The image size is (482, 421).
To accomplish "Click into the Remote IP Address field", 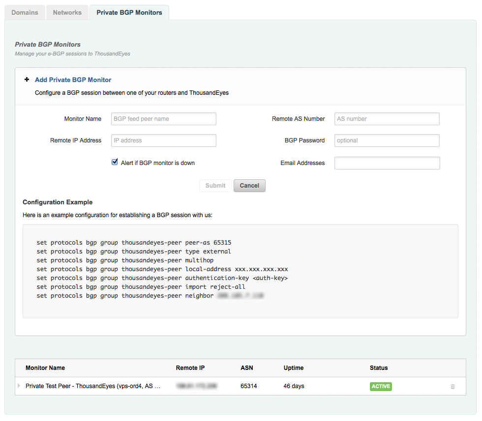I will 164,140.
